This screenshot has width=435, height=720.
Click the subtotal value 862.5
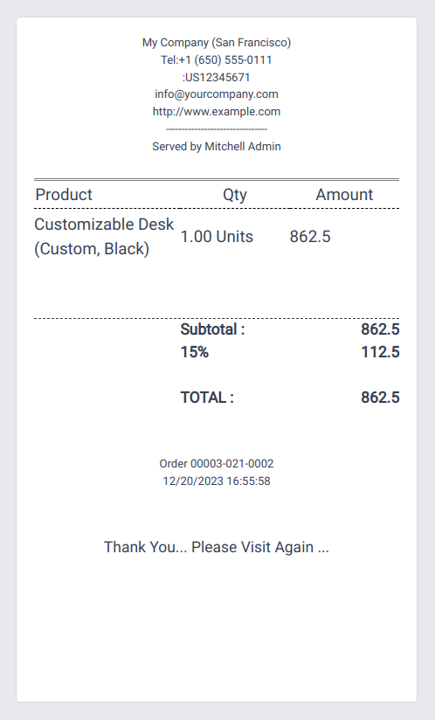pos(380,329)
